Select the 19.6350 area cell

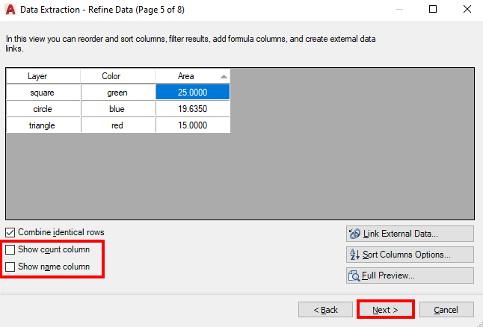[193, 109]
